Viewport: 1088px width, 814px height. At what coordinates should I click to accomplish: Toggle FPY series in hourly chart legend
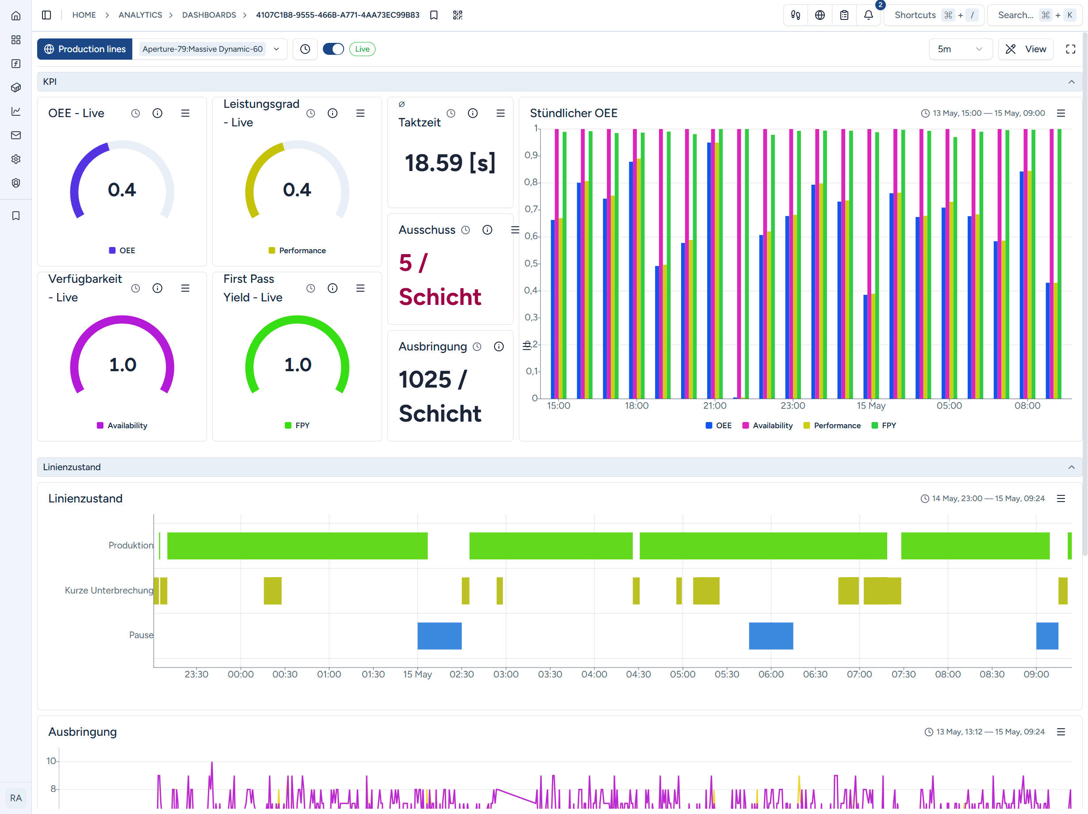[883, 426]
